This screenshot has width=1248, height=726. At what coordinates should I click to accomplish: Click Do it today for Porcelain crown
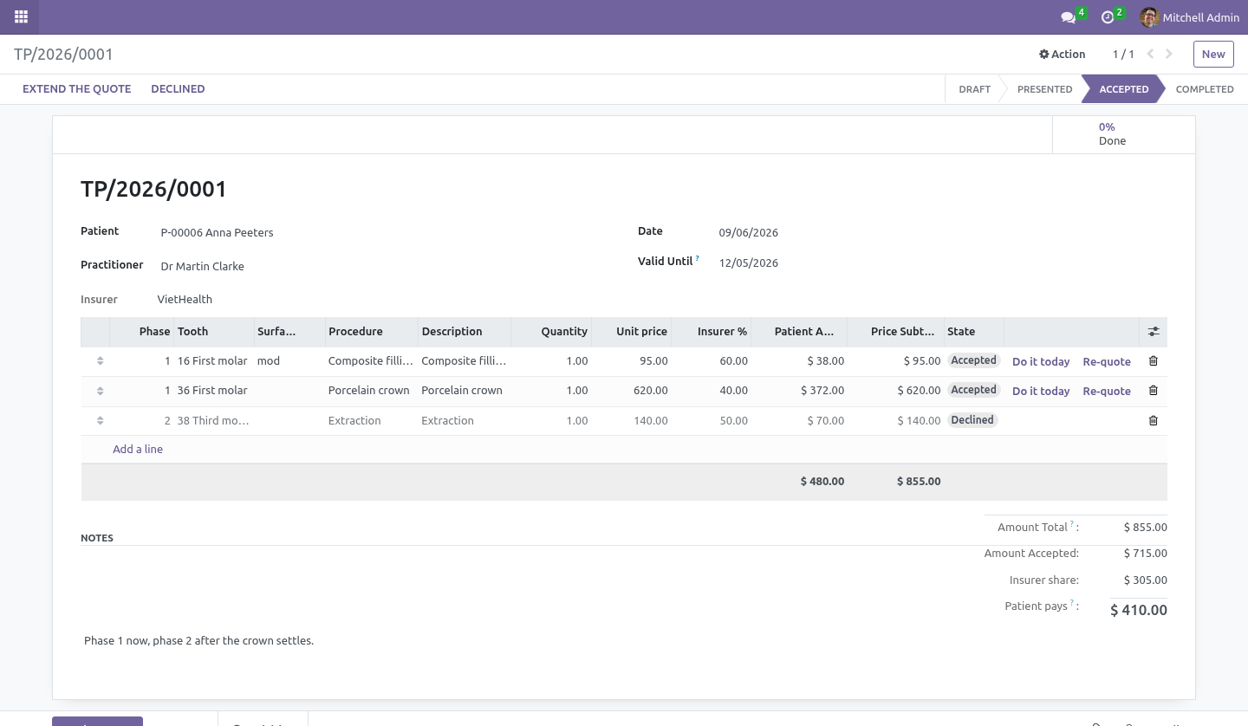pyautogui.click(x=1041, y=391)
